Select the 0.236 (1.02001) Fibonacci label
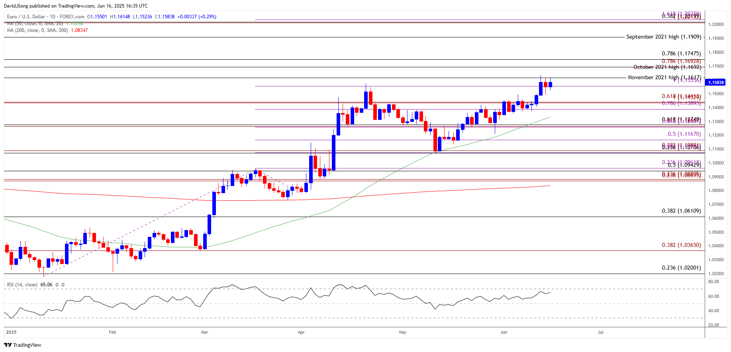The image size is (731, 352). (681, 268)
